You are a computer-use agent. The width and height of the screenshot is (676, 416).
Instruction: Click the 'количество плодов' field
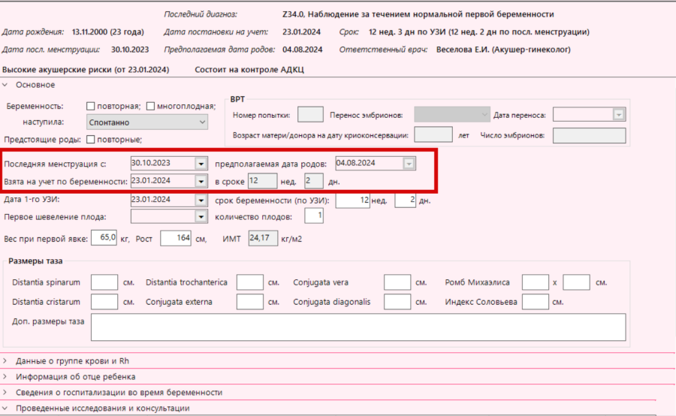pos(314,216)
